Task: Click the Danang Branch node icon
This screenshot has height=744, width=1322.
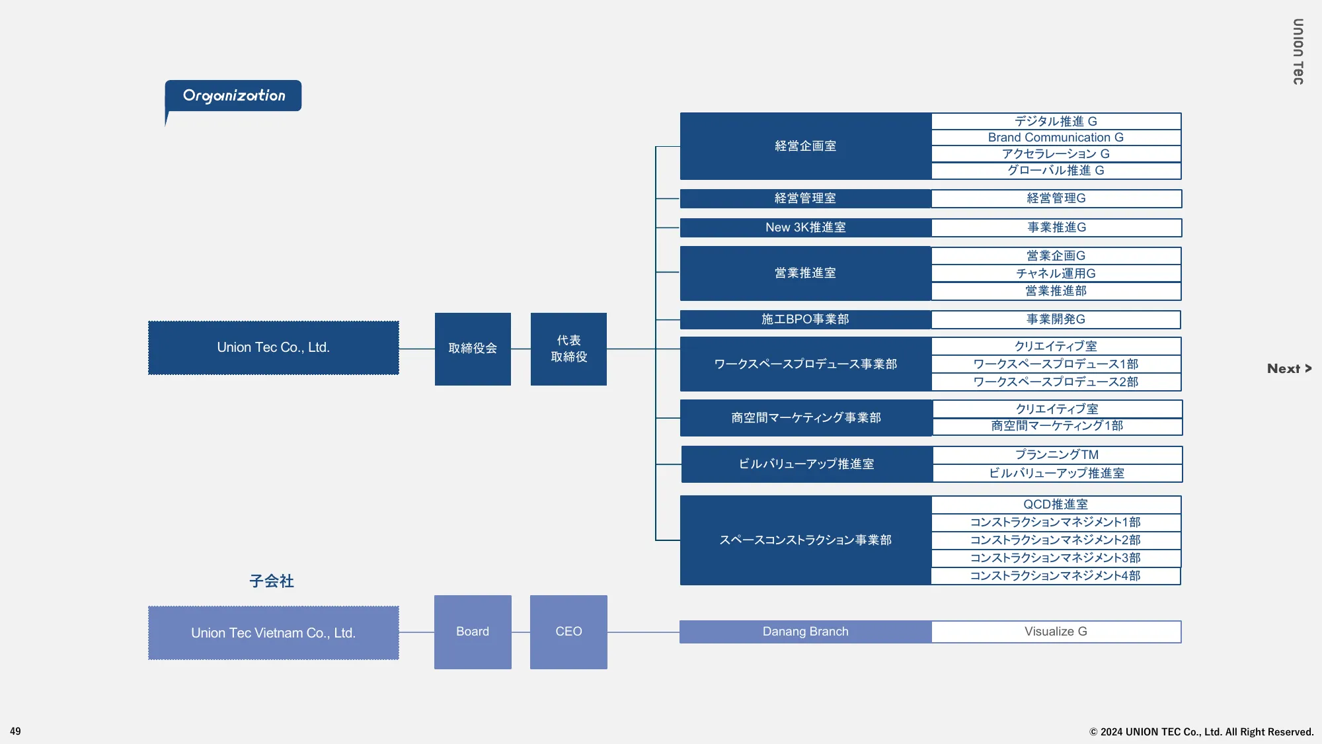Action: pos(805,630)
